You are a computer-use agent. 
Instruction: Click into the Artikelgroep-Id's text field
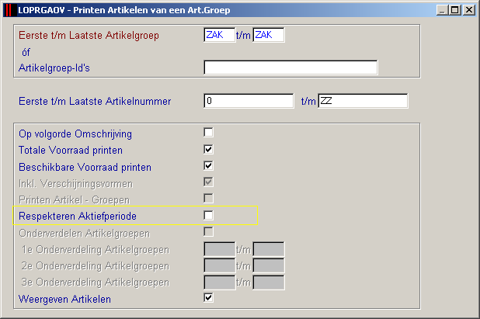(x=290, y=68)
